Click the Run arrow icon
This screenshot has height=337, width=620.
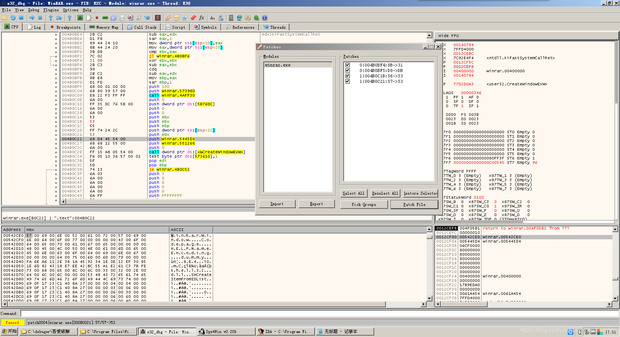click(32, 18)
